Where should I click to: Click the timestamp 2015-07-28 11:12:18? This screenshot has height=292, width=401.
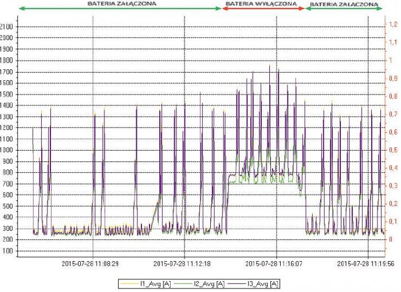[x=182, y=263]
